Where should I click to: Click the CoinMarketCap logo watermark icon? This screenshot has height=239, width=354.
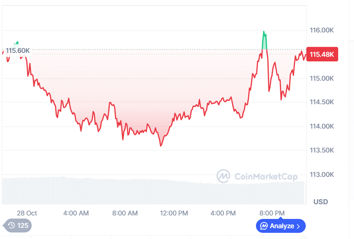(x=224, y=176)
